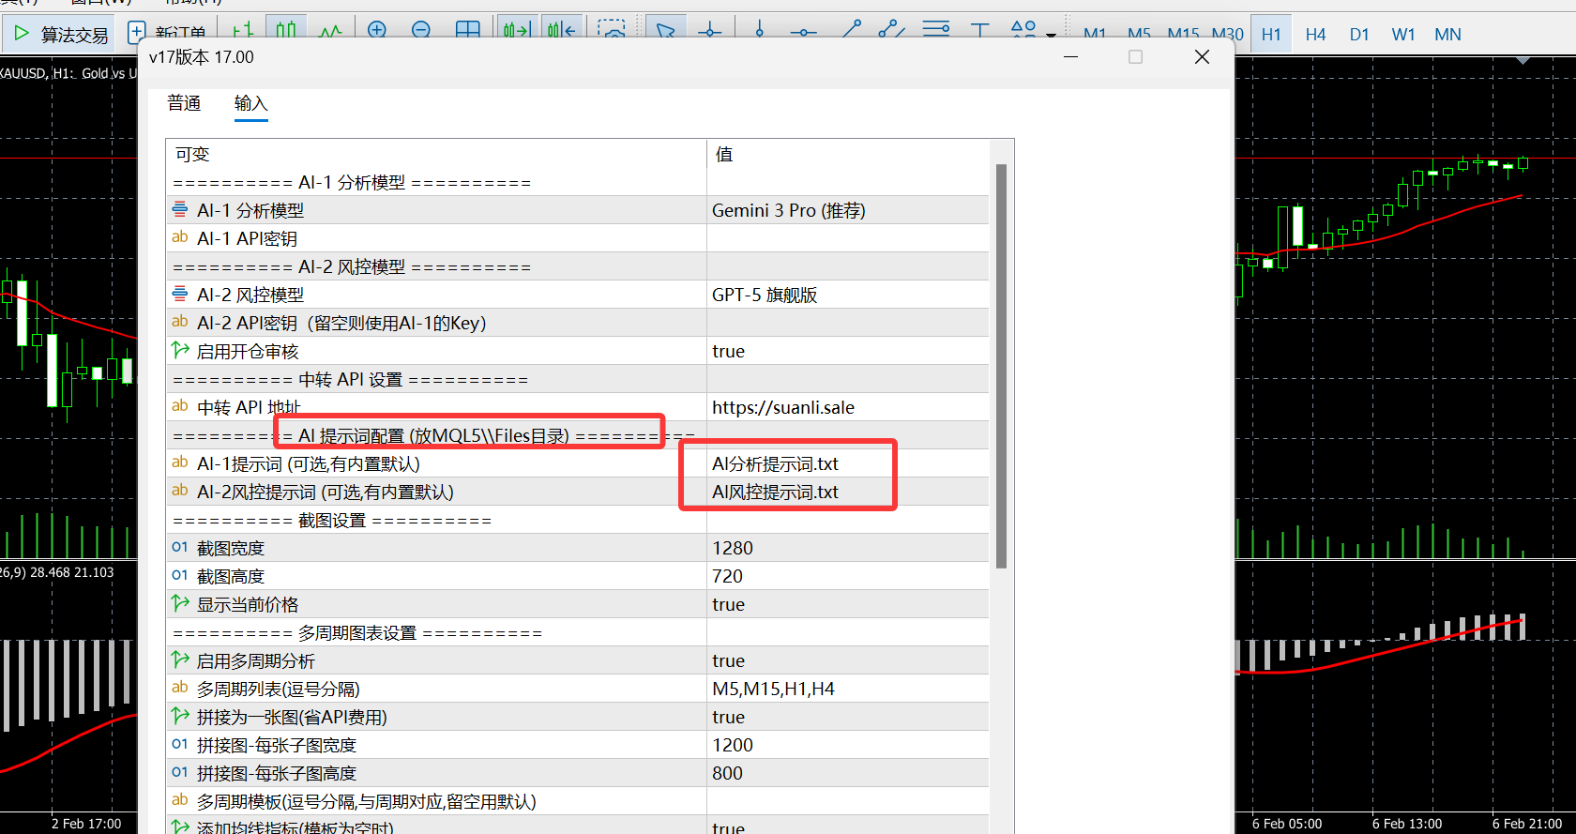
Task: Switch chart timeframe to MN
Action: click(x=1447, y=35)
